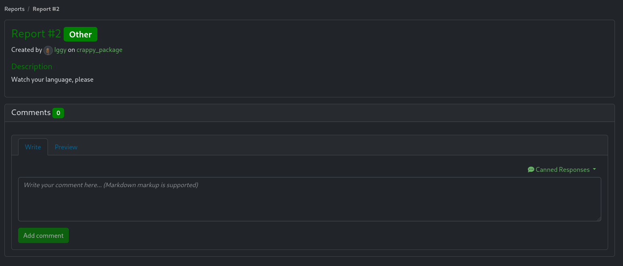The height and width of the screenshot is (266, 623).
Task: Click the Report #2 page heading
Action: point(36,34)
